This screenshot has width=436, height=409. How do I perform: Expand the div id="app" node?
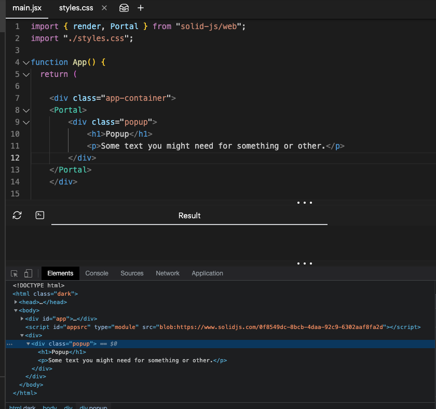22,319
